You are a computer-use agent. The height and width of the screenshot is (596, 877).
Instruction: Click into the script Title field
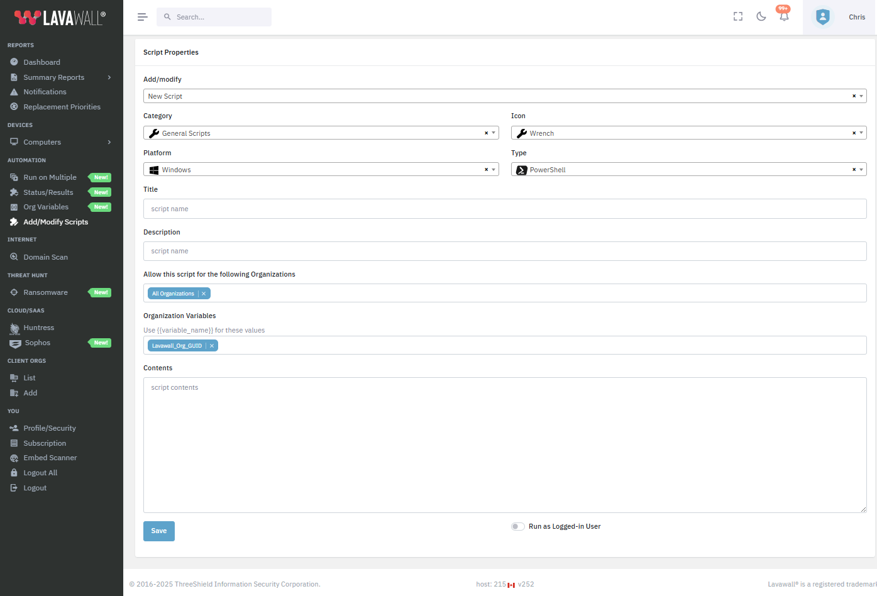(505, 209)
